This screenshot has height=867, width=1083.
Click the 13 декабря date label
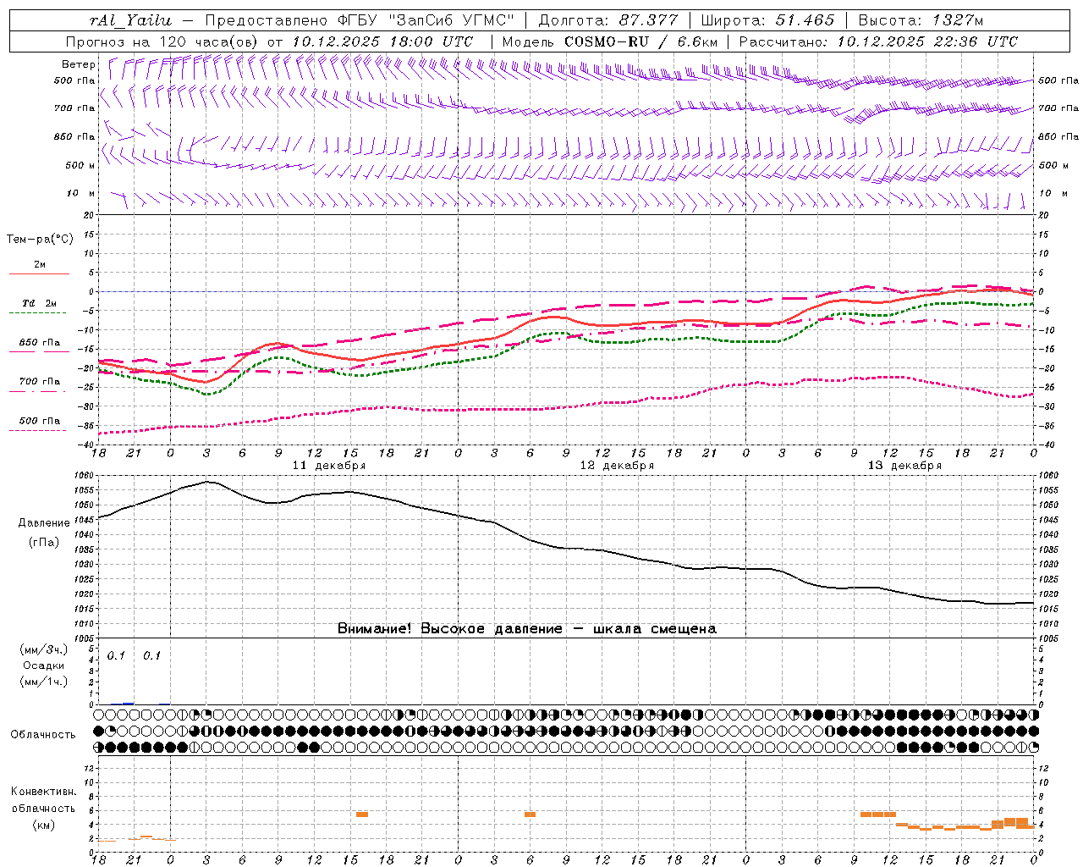pyautogui.click(x=904, y=466)
